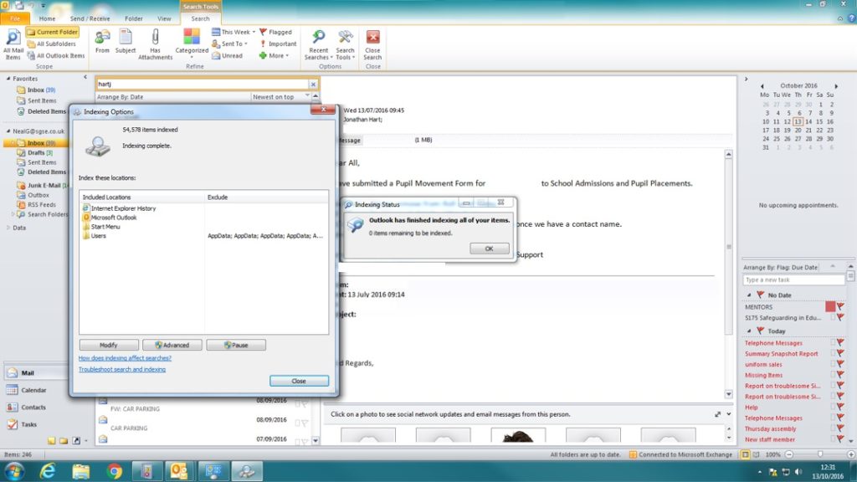Set scope to All Outlook Items
This screenshot has height=482, width=857.
point(56,56)
